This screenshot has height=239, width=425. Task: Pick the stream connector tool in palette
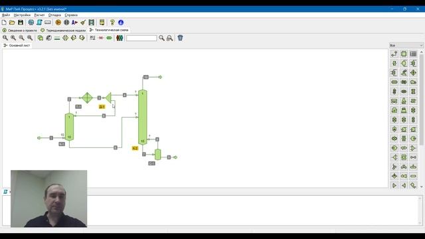(x=394, y=54)
